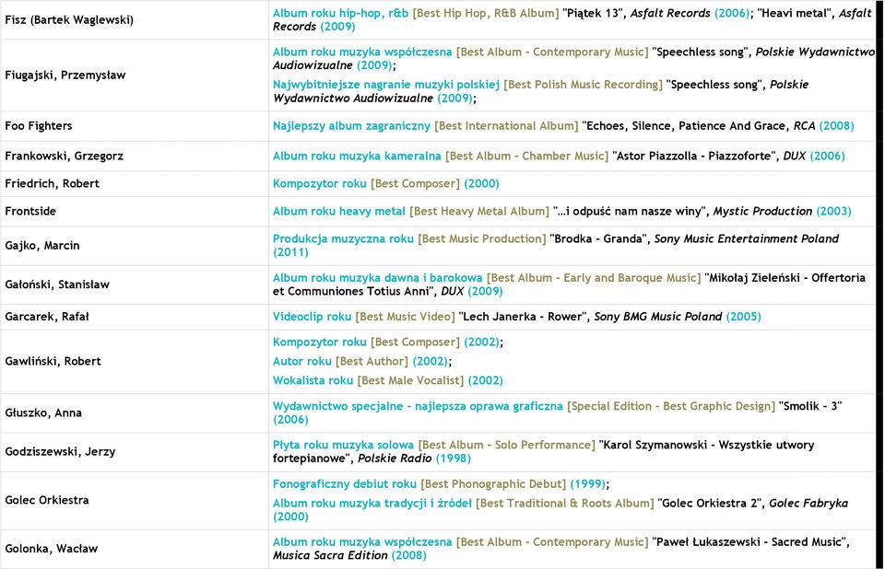Viewport: 885px width, 569px height.
Task: Open 'Najlepszy album zagraniczny' link
Action: (x=351, y=126)
